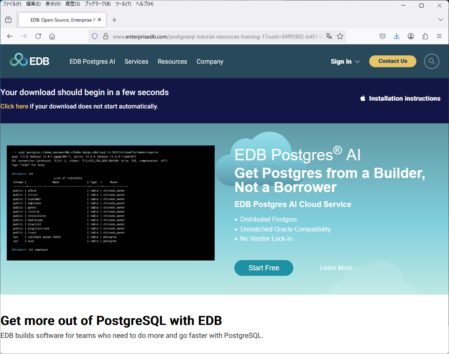Viewport: 449px width, 354px height.
Task: Click the forward navigation arrow
Action: [x=24, y=37]
